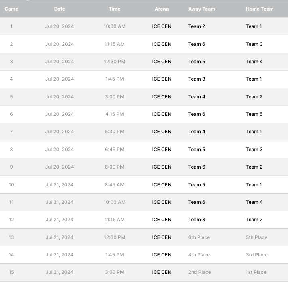The height and width of the screenshot is (282, 288).
Task: Select 6th Place entry in game 13
Action: 199,237
